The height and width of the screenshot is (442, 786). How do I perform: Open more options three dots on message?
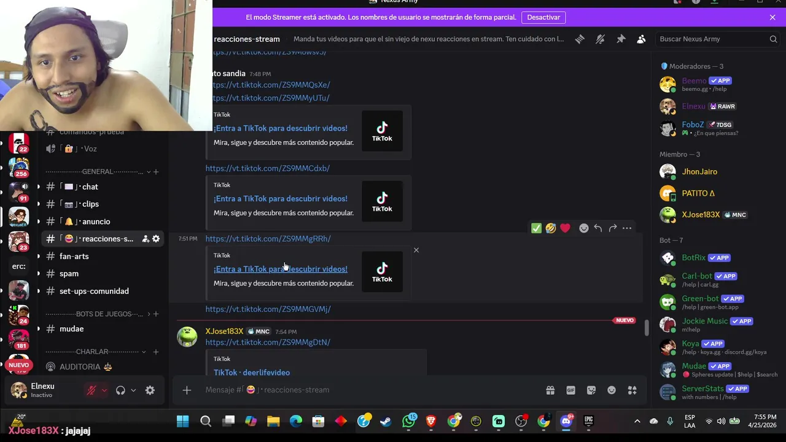pyautogui.click(x=627, y=228)
